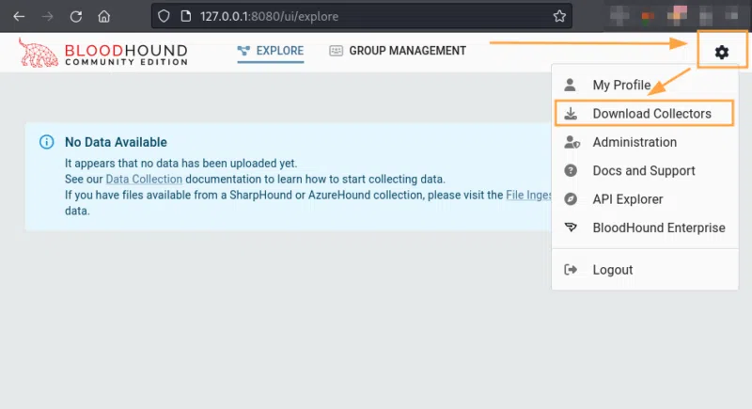The height and width of the screenshot is (409, 752).
Task: Click the browser forward arrow
Action: 47,16
